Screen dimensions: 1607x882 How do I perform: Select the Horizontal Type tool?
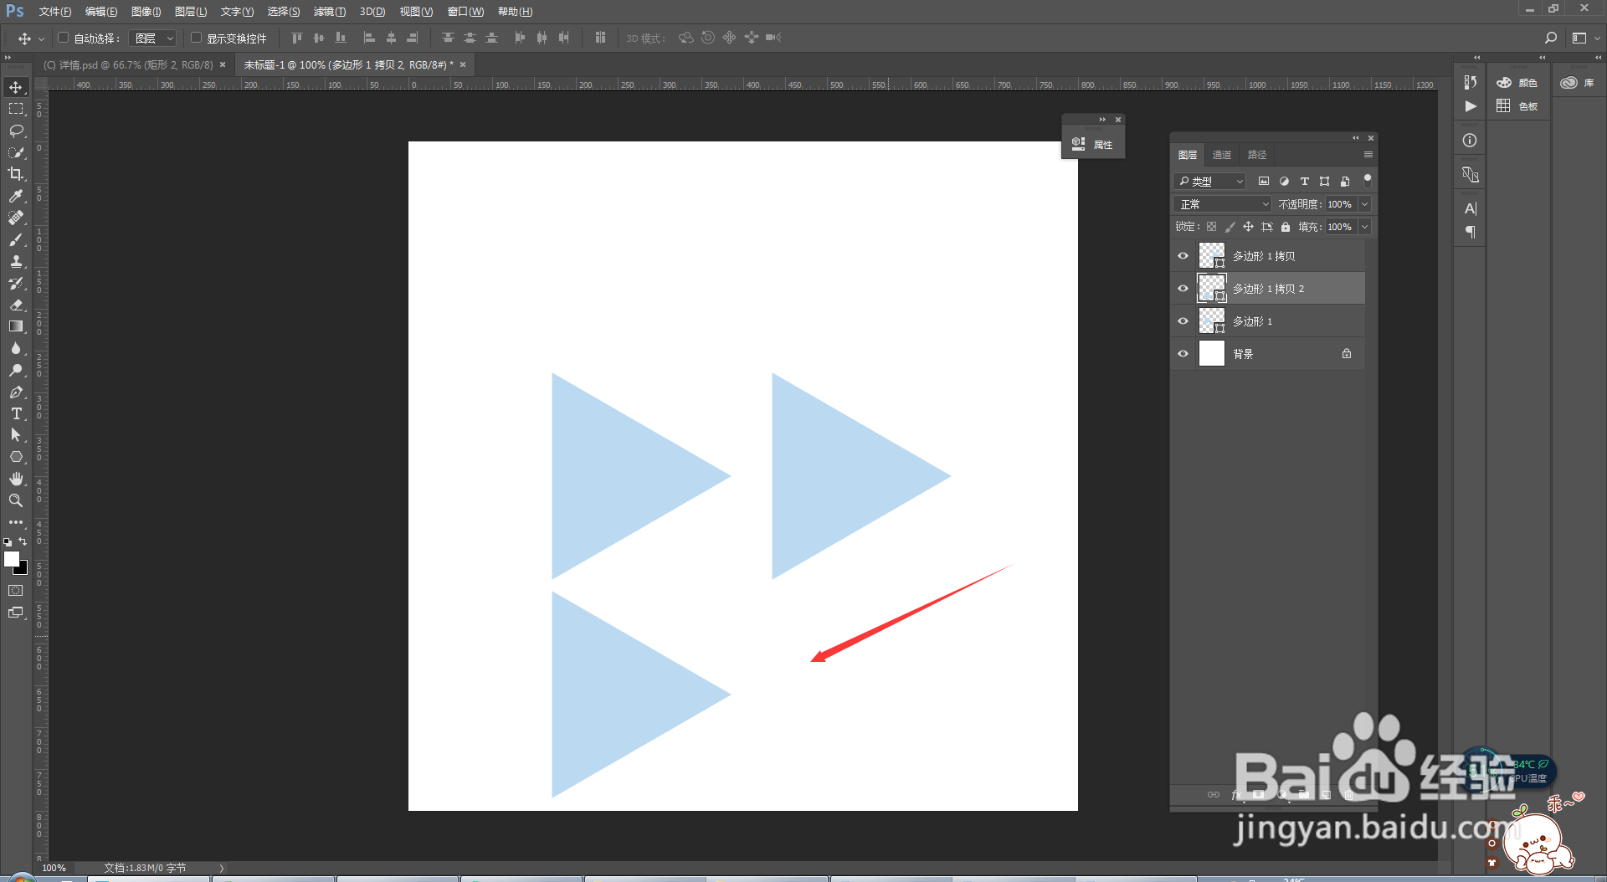point(16,413)
